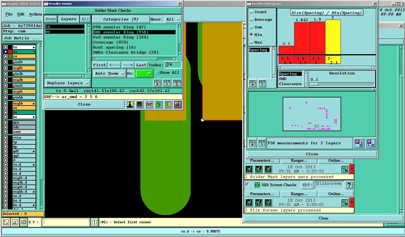Click measure icon in bottom-left toolbar

click(x=15, y=222)
